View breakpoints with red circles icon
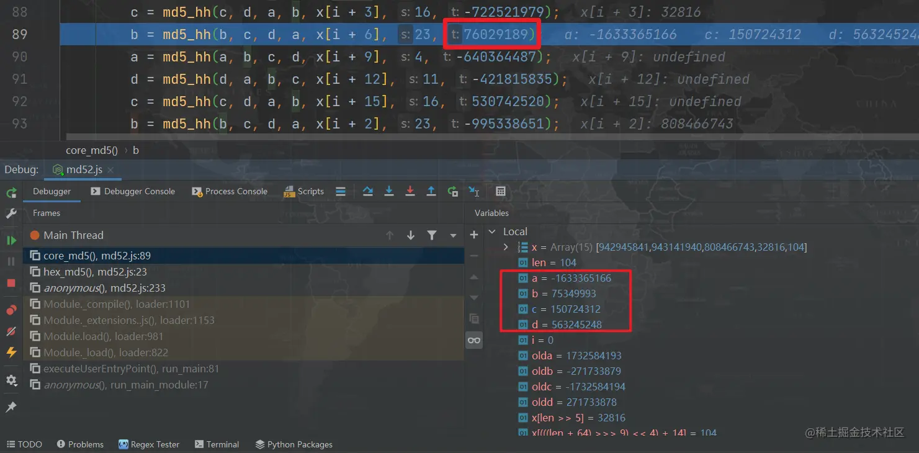Image resolution: width=919 pixels, height=453 pixels. [x=11, y=310]
